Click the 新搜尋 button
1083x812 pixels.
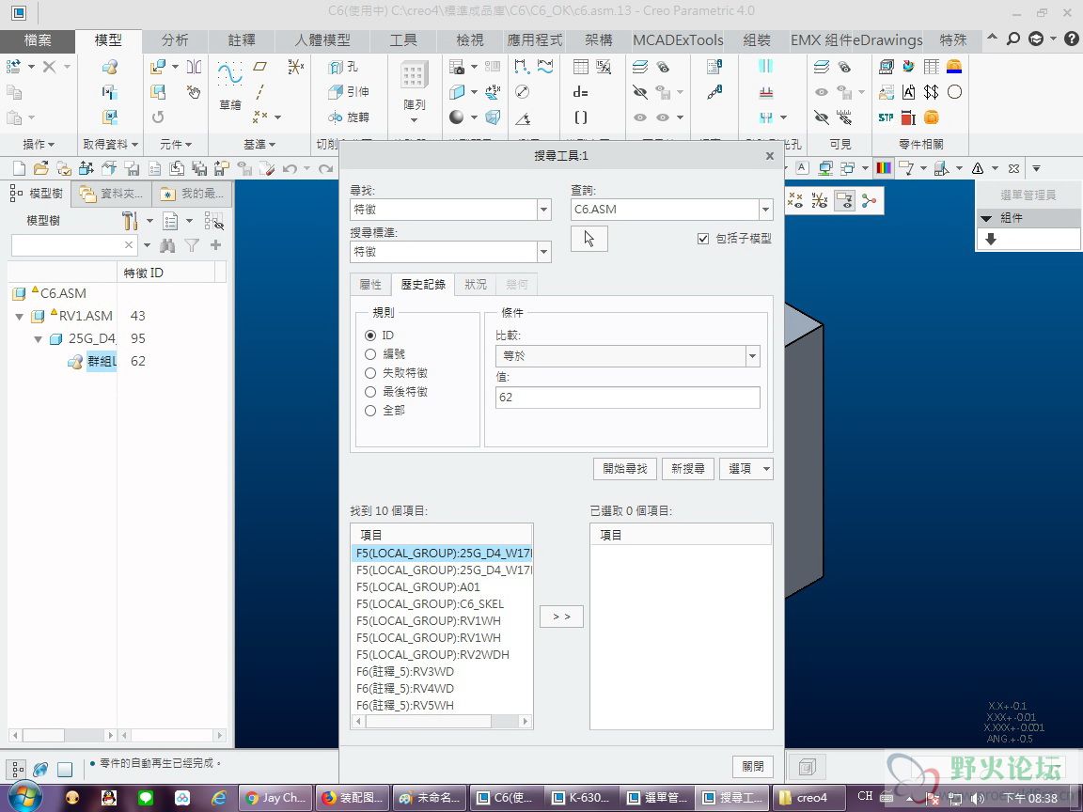coord(688,469)
